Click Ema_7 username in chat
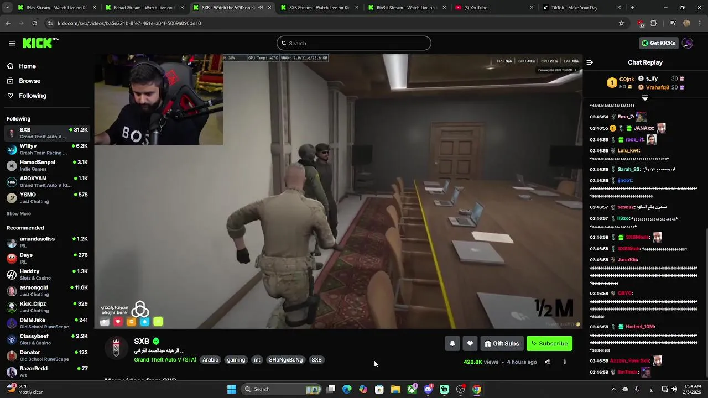 tap(626, 117)
